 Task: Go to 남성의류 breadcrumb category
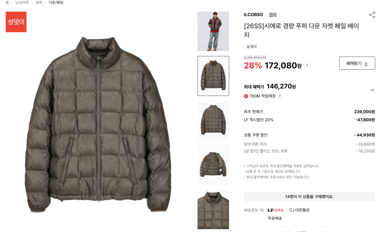point(22,2)
